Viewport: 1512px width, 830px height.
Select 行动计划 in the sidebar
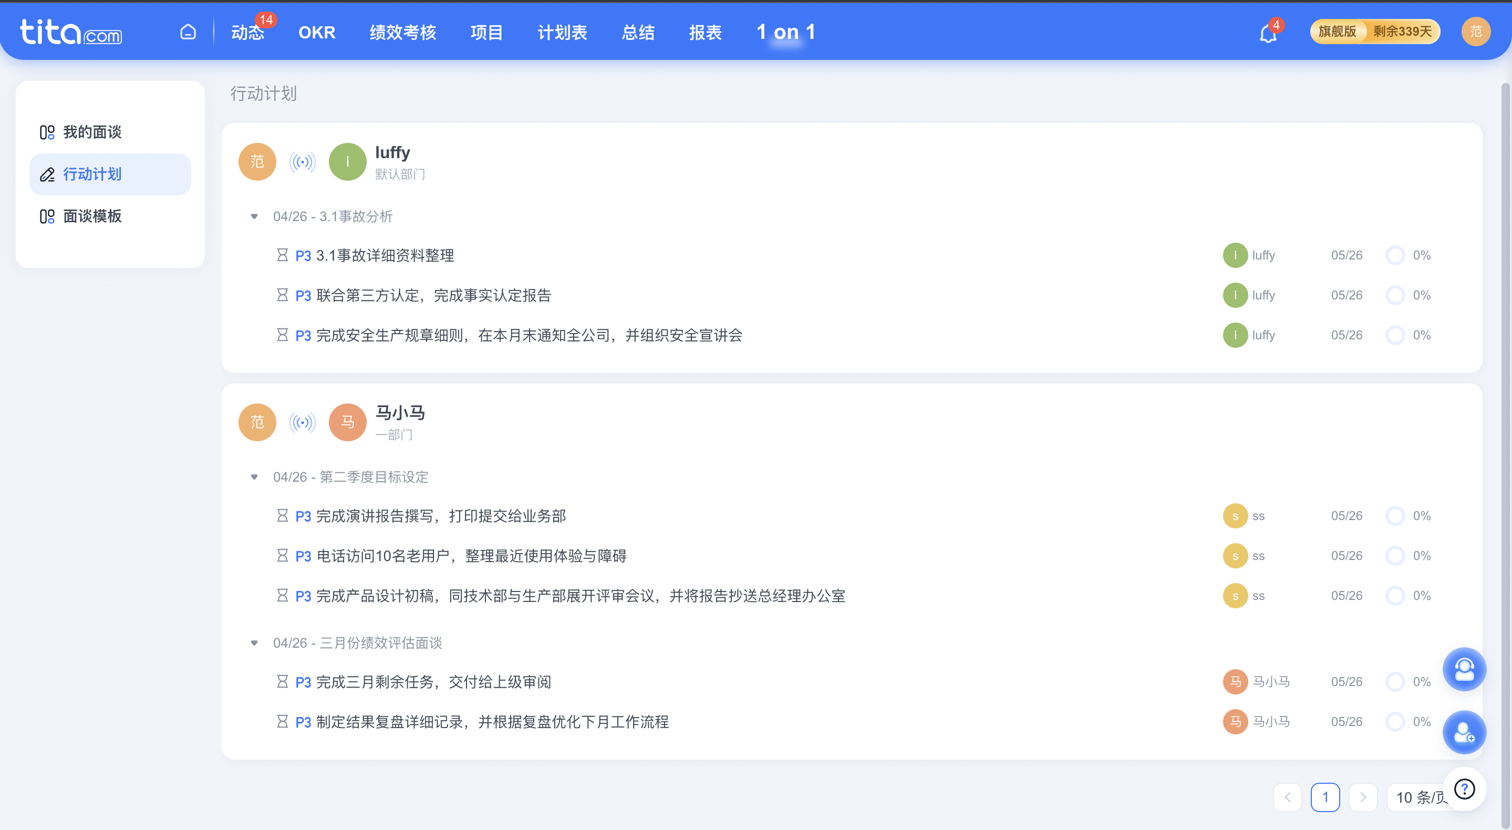pyautogui.click(x=110, y=174)
